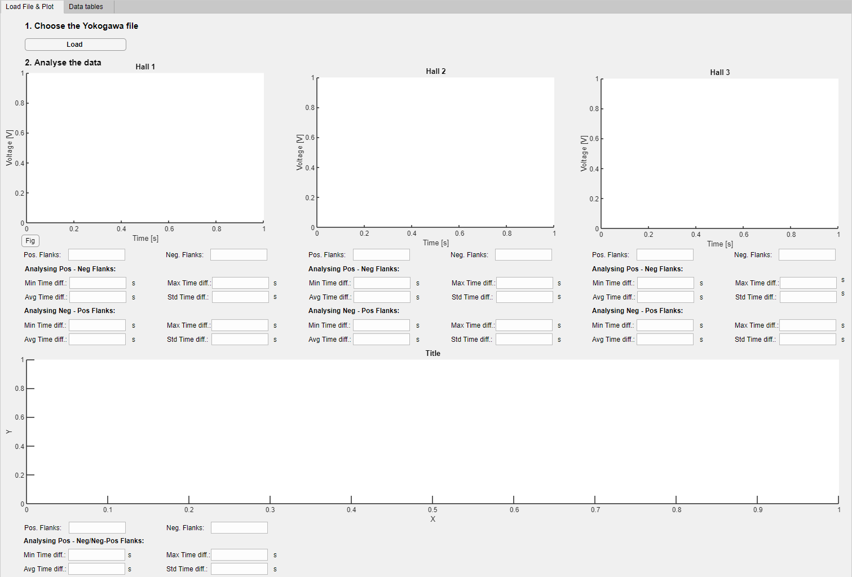Click Hall 2 Pos. Flanks input field
Screen dimensions: 852x577
coord(381,255)
